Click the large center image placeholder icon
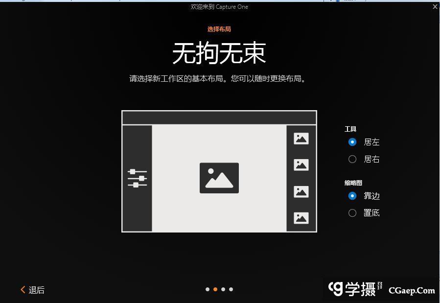The height and width of the screenshot is (303, 440). click(219, 178)
